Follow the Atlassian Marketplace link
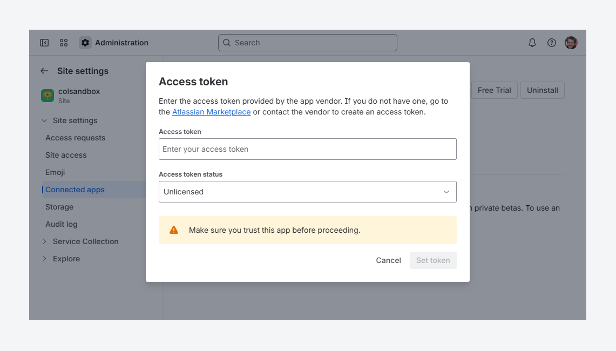Image resolution: width=616 pixels, height=351 pixels. [211, 112]
